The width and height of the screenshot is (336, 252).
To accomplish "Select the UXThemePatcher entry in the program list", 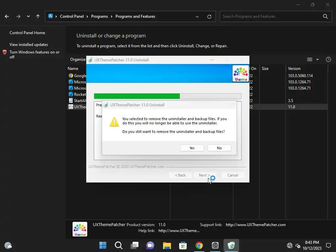I will pos(77,107).
